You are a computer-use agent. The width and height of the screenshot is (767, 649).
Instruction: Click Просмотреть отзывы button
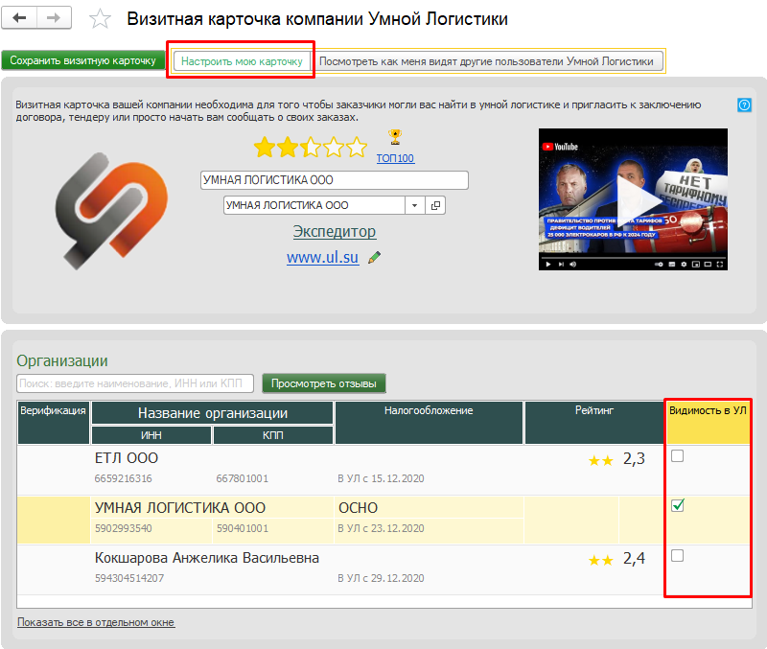coord(324,383)
